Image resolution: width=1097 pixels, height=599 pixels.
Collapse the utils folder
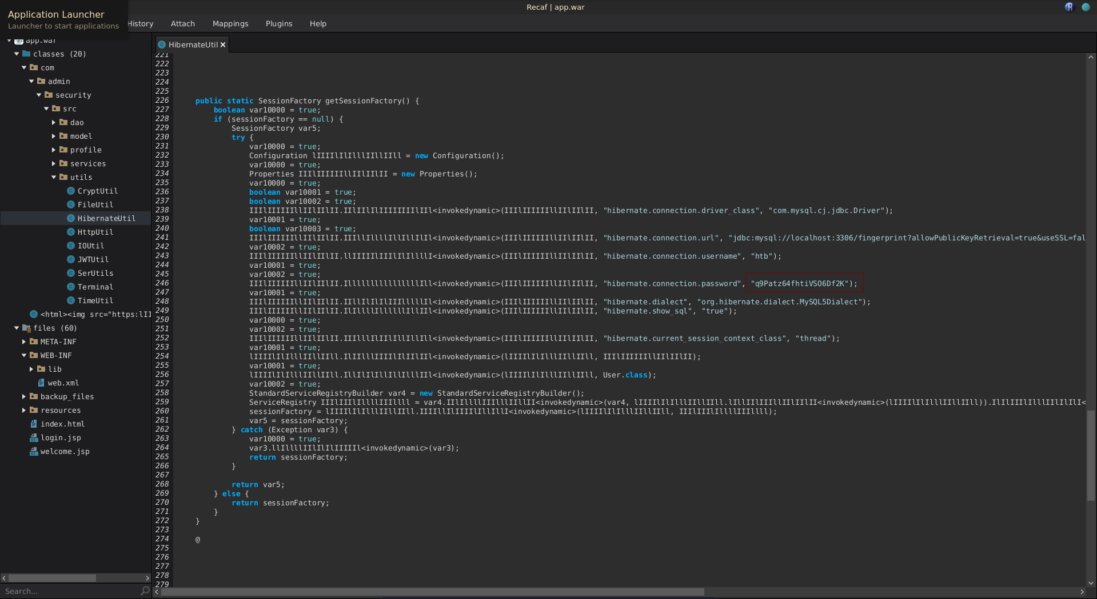click(54, 178)
